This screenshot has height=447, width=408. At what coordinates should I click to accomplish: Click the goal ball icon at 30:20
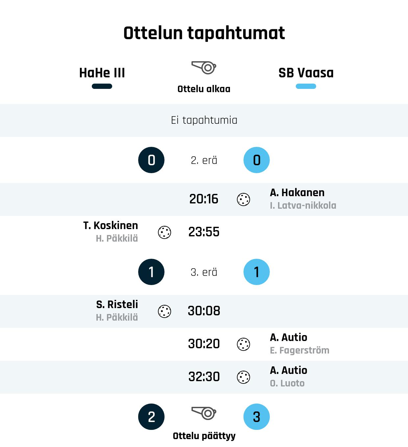pyautogui.click(x=243, y=344)
